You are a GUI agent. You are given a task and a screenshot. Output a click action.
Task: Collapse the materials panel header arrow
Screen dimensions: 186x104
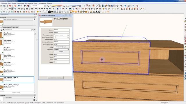point(35,95)
